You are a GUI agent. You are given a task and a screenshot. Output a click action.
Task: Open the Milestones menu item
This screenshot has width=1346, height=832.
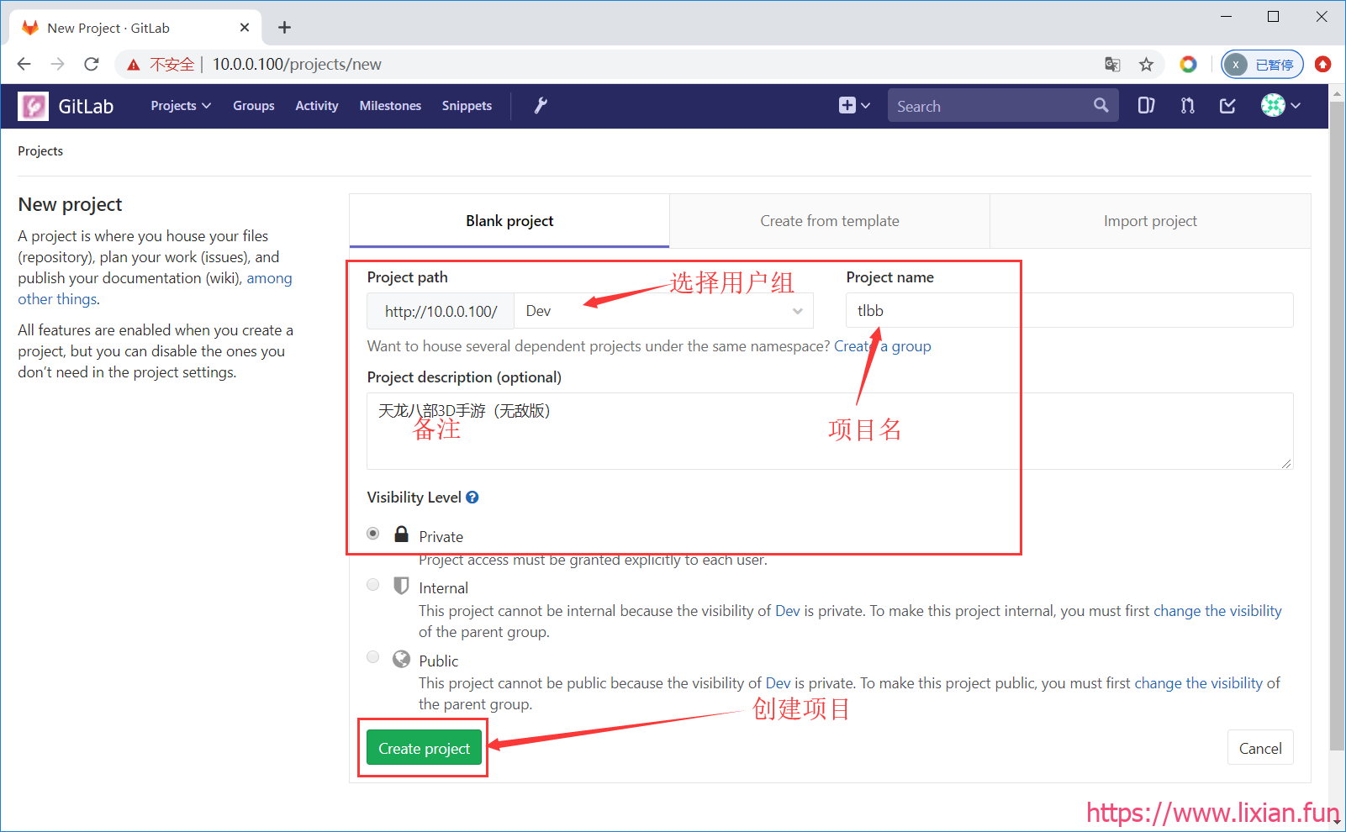coord(390,106)
